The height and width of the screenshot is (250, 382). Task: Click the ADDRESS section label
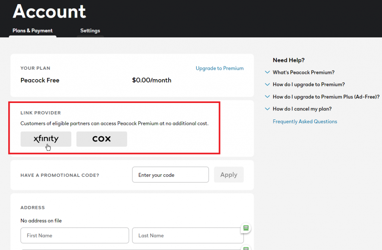pyautogui.click(x=33, y=207)
